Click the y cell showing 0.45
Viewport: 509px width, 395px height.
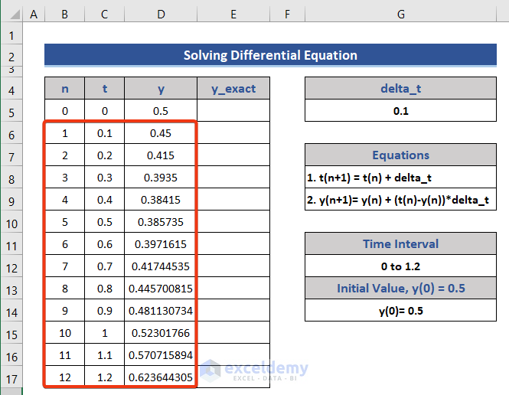coord(161,133)
